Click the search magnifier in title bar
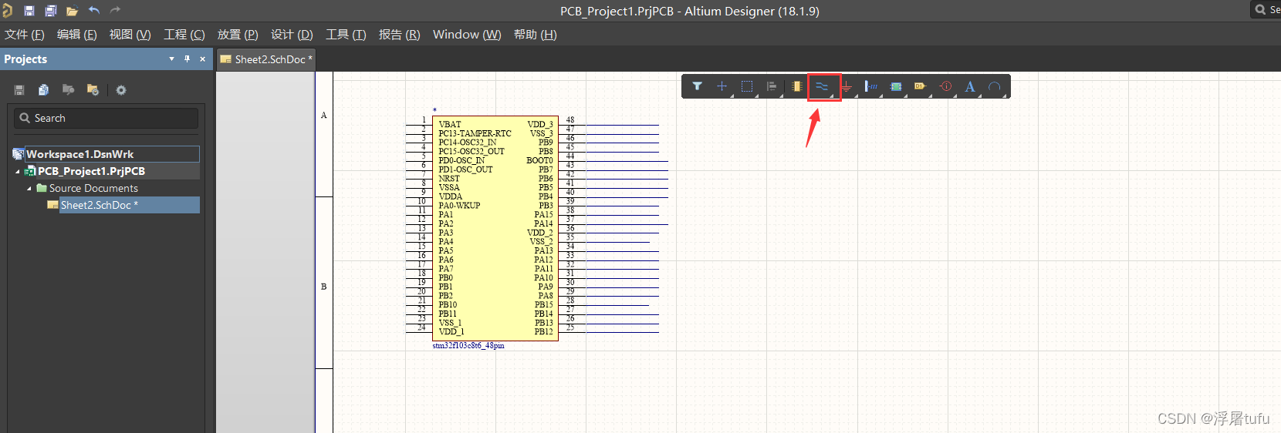This screenshot has width=1281, height=433. (1260, 9)
